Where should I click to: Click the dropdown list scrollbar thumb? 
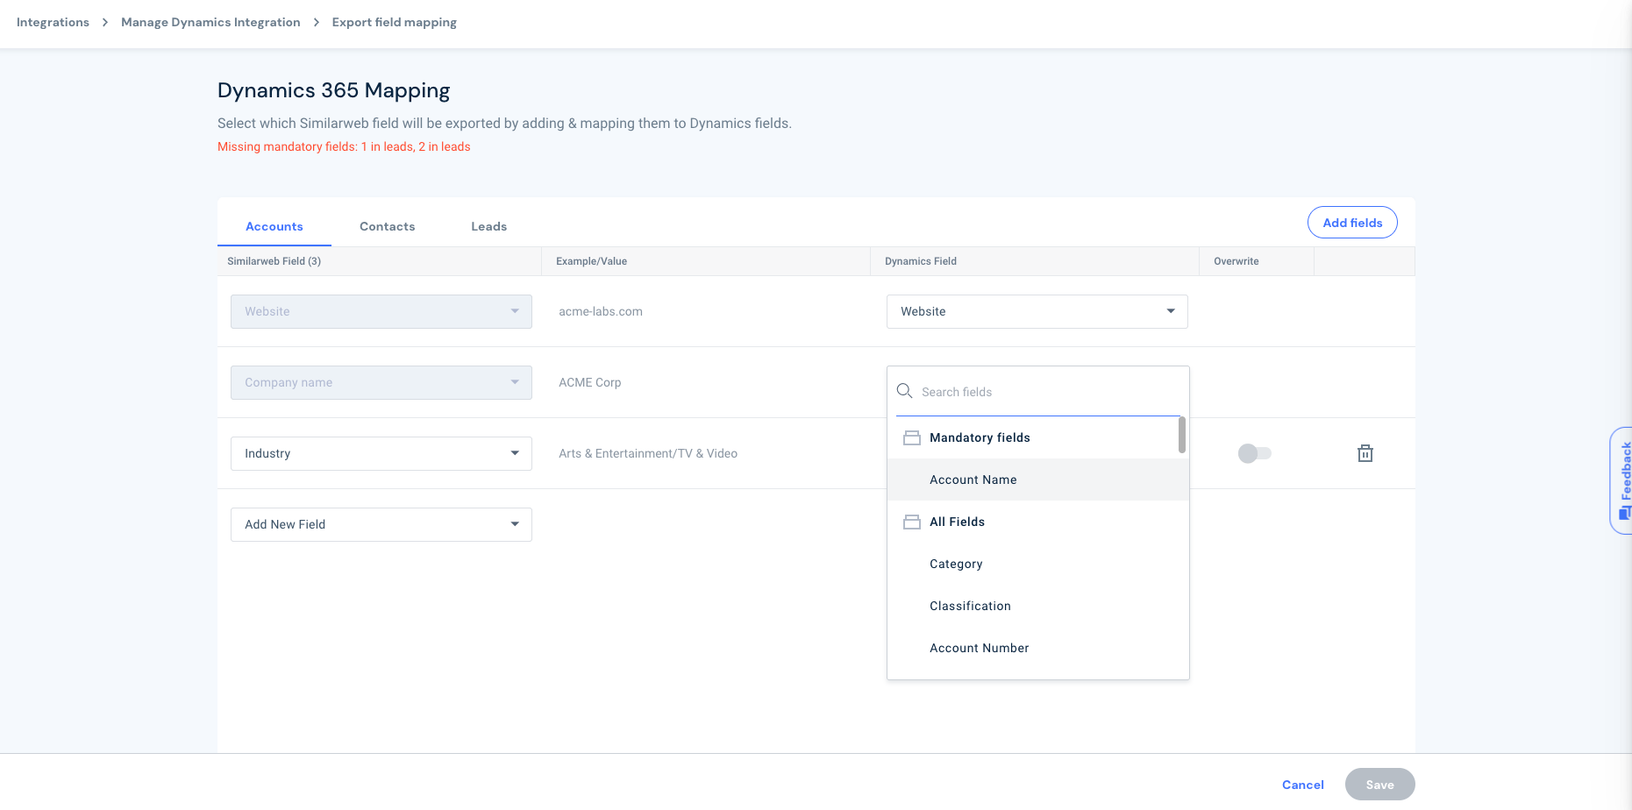tap(1181, 435)
